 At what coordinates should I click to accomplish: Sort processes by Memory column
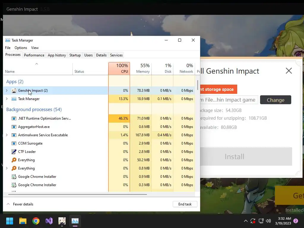[x=141, y=69]
